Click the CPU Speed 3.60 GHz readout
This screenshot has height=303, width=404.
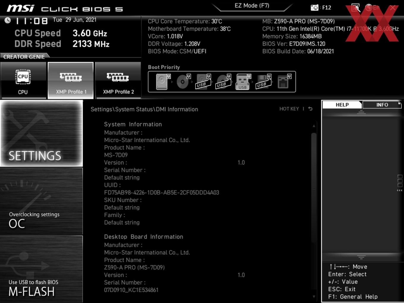(61, 33)
